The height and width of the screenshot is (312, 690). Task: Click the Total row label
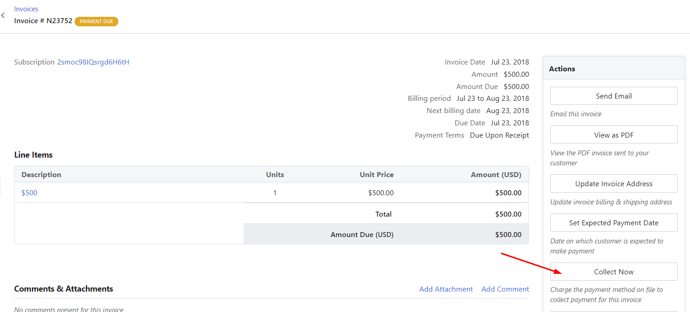383,214
